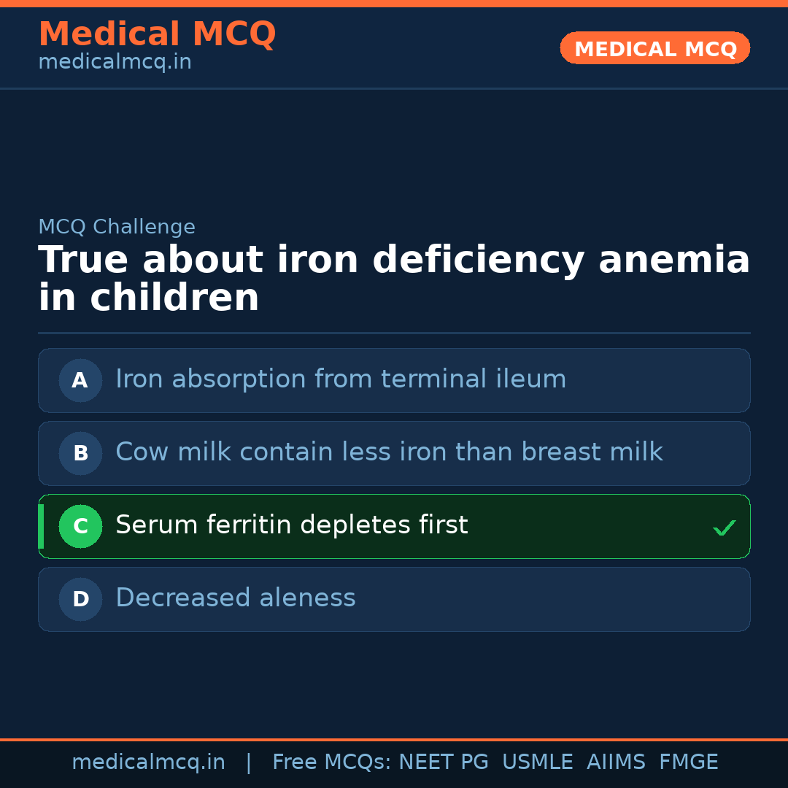Viewport: 788px width, 788px height.
Task: Open medicalmcq.in link under header title
Action: [115, 63]
